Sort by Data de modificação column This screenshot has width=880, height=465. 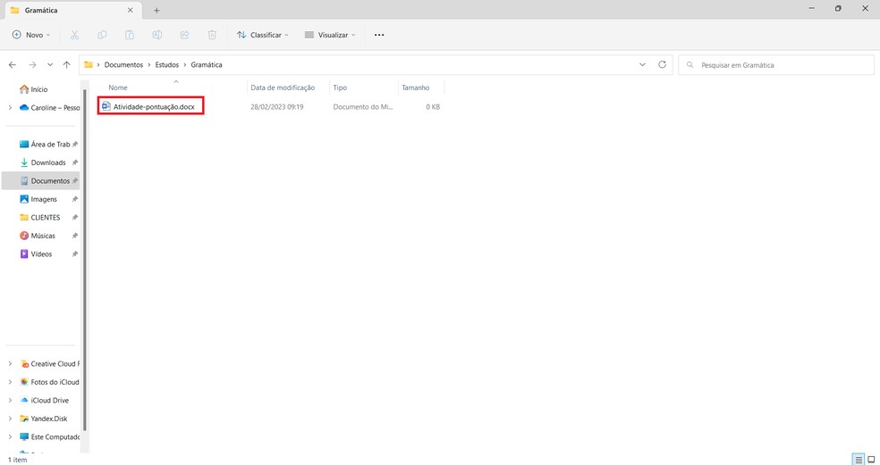pyautogui.click(x=283, y=88)
